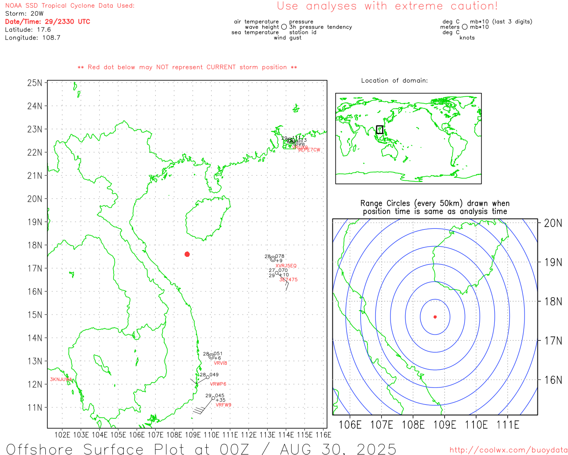Select the VRFW9 station circle marker

click(213, 398)
